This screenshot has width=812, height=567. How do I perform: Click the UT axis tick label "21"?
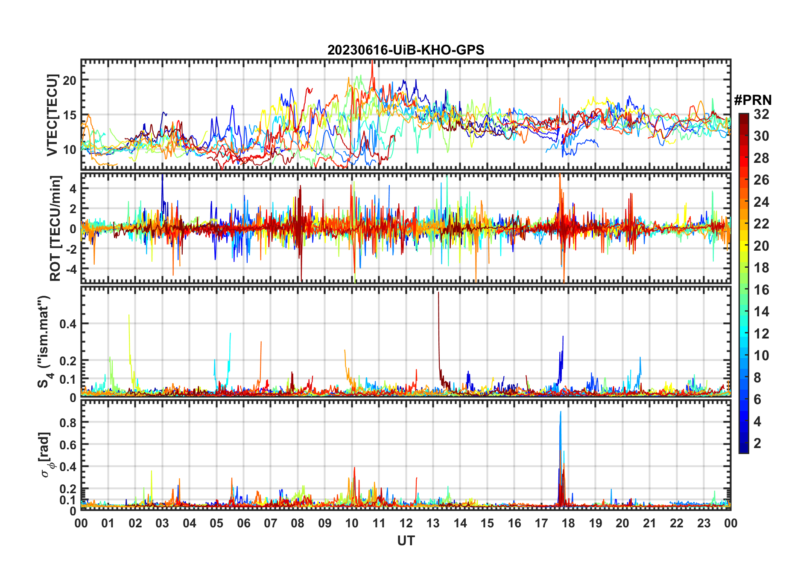pos(650,523)
